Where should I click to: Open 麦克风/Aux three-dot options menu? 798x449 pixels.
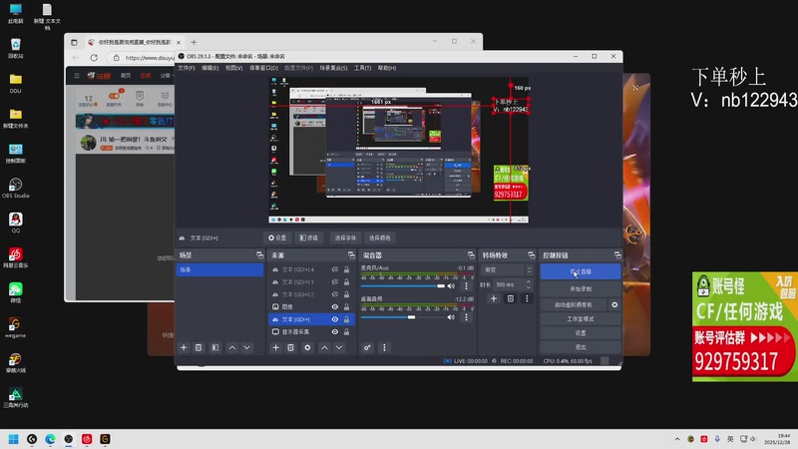pyautogui.click(x=466, y=286)
